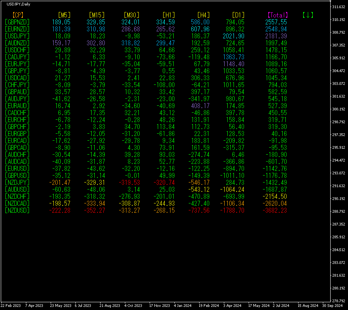Image resolution: width=348 pixels, height=310 pixels.
Task: Select the [CHFJPY] pair label
Action: point(17,85)
